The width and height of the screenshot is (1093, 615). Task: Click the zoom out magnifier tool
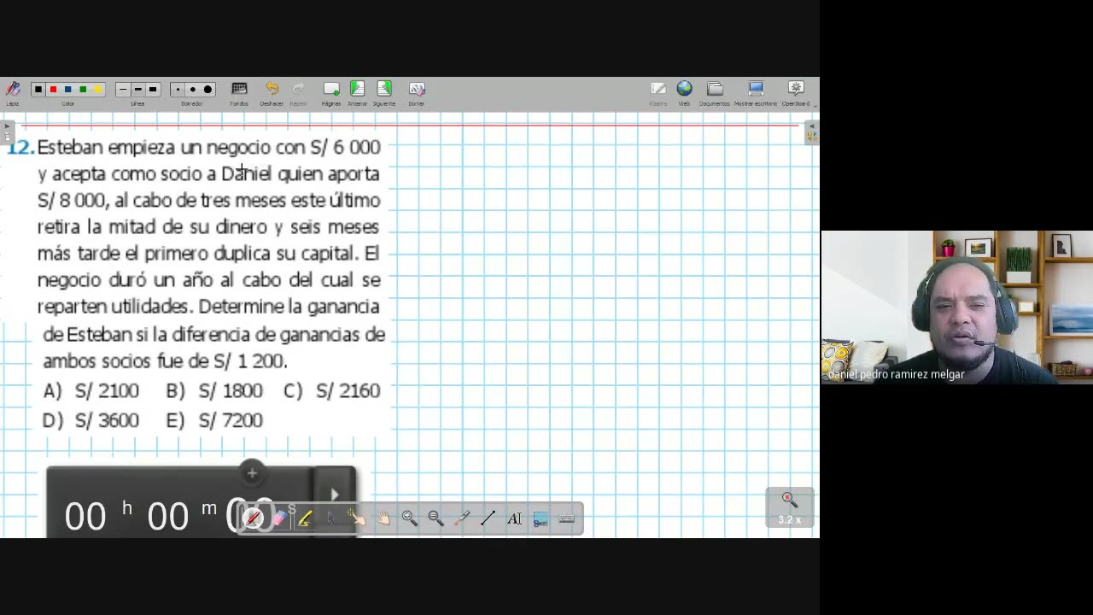pyautogui.click(x=435, y=518)
